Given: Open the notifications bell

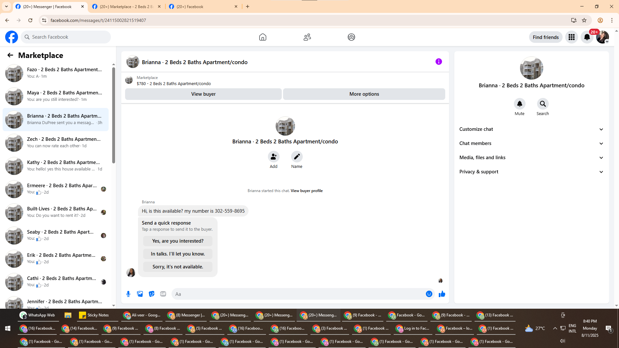Looking at the screenshot, I should click(x=587, y=37).
